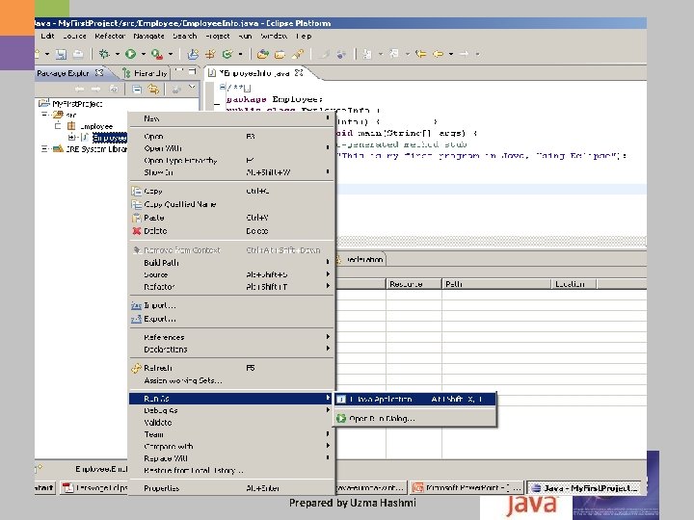This screenshot has height=520, width=694.
Task: Open the Window menu
Action: pyautogui.click(x=274, y=36)
